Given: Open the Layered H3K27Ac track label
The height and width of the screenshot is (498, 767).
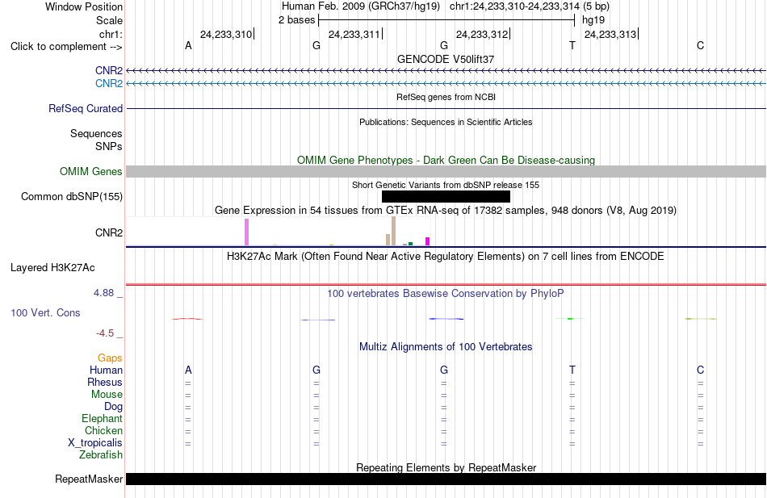Looking at the screenshot, I should coord(52,268).
